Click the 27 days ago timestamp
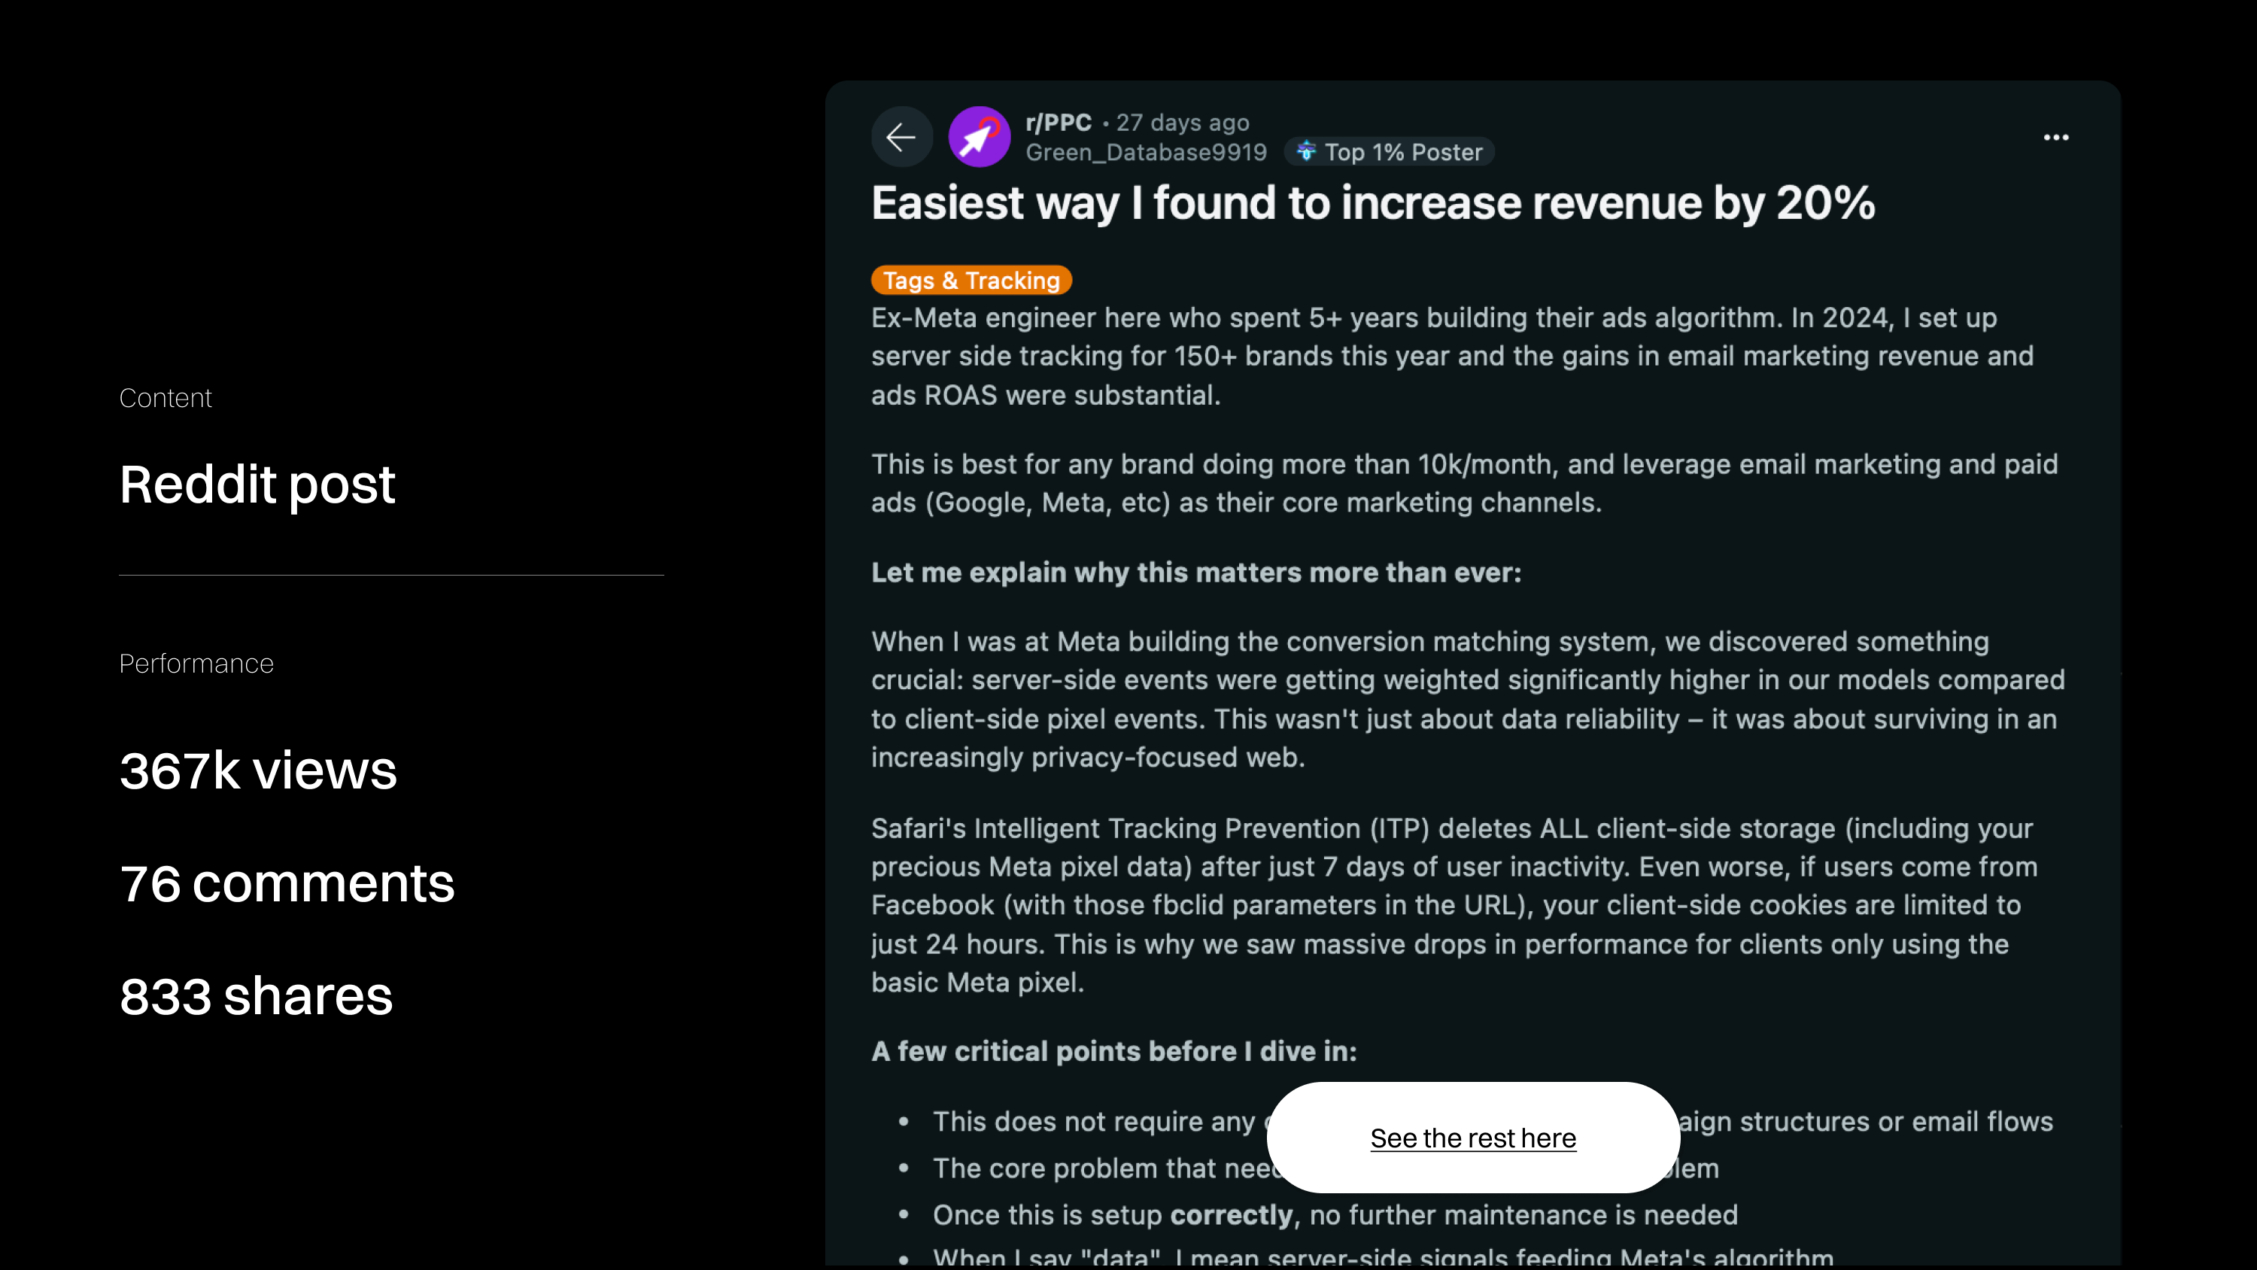The height and width of the screenshot is (1270, 2257). [1182, 123]
